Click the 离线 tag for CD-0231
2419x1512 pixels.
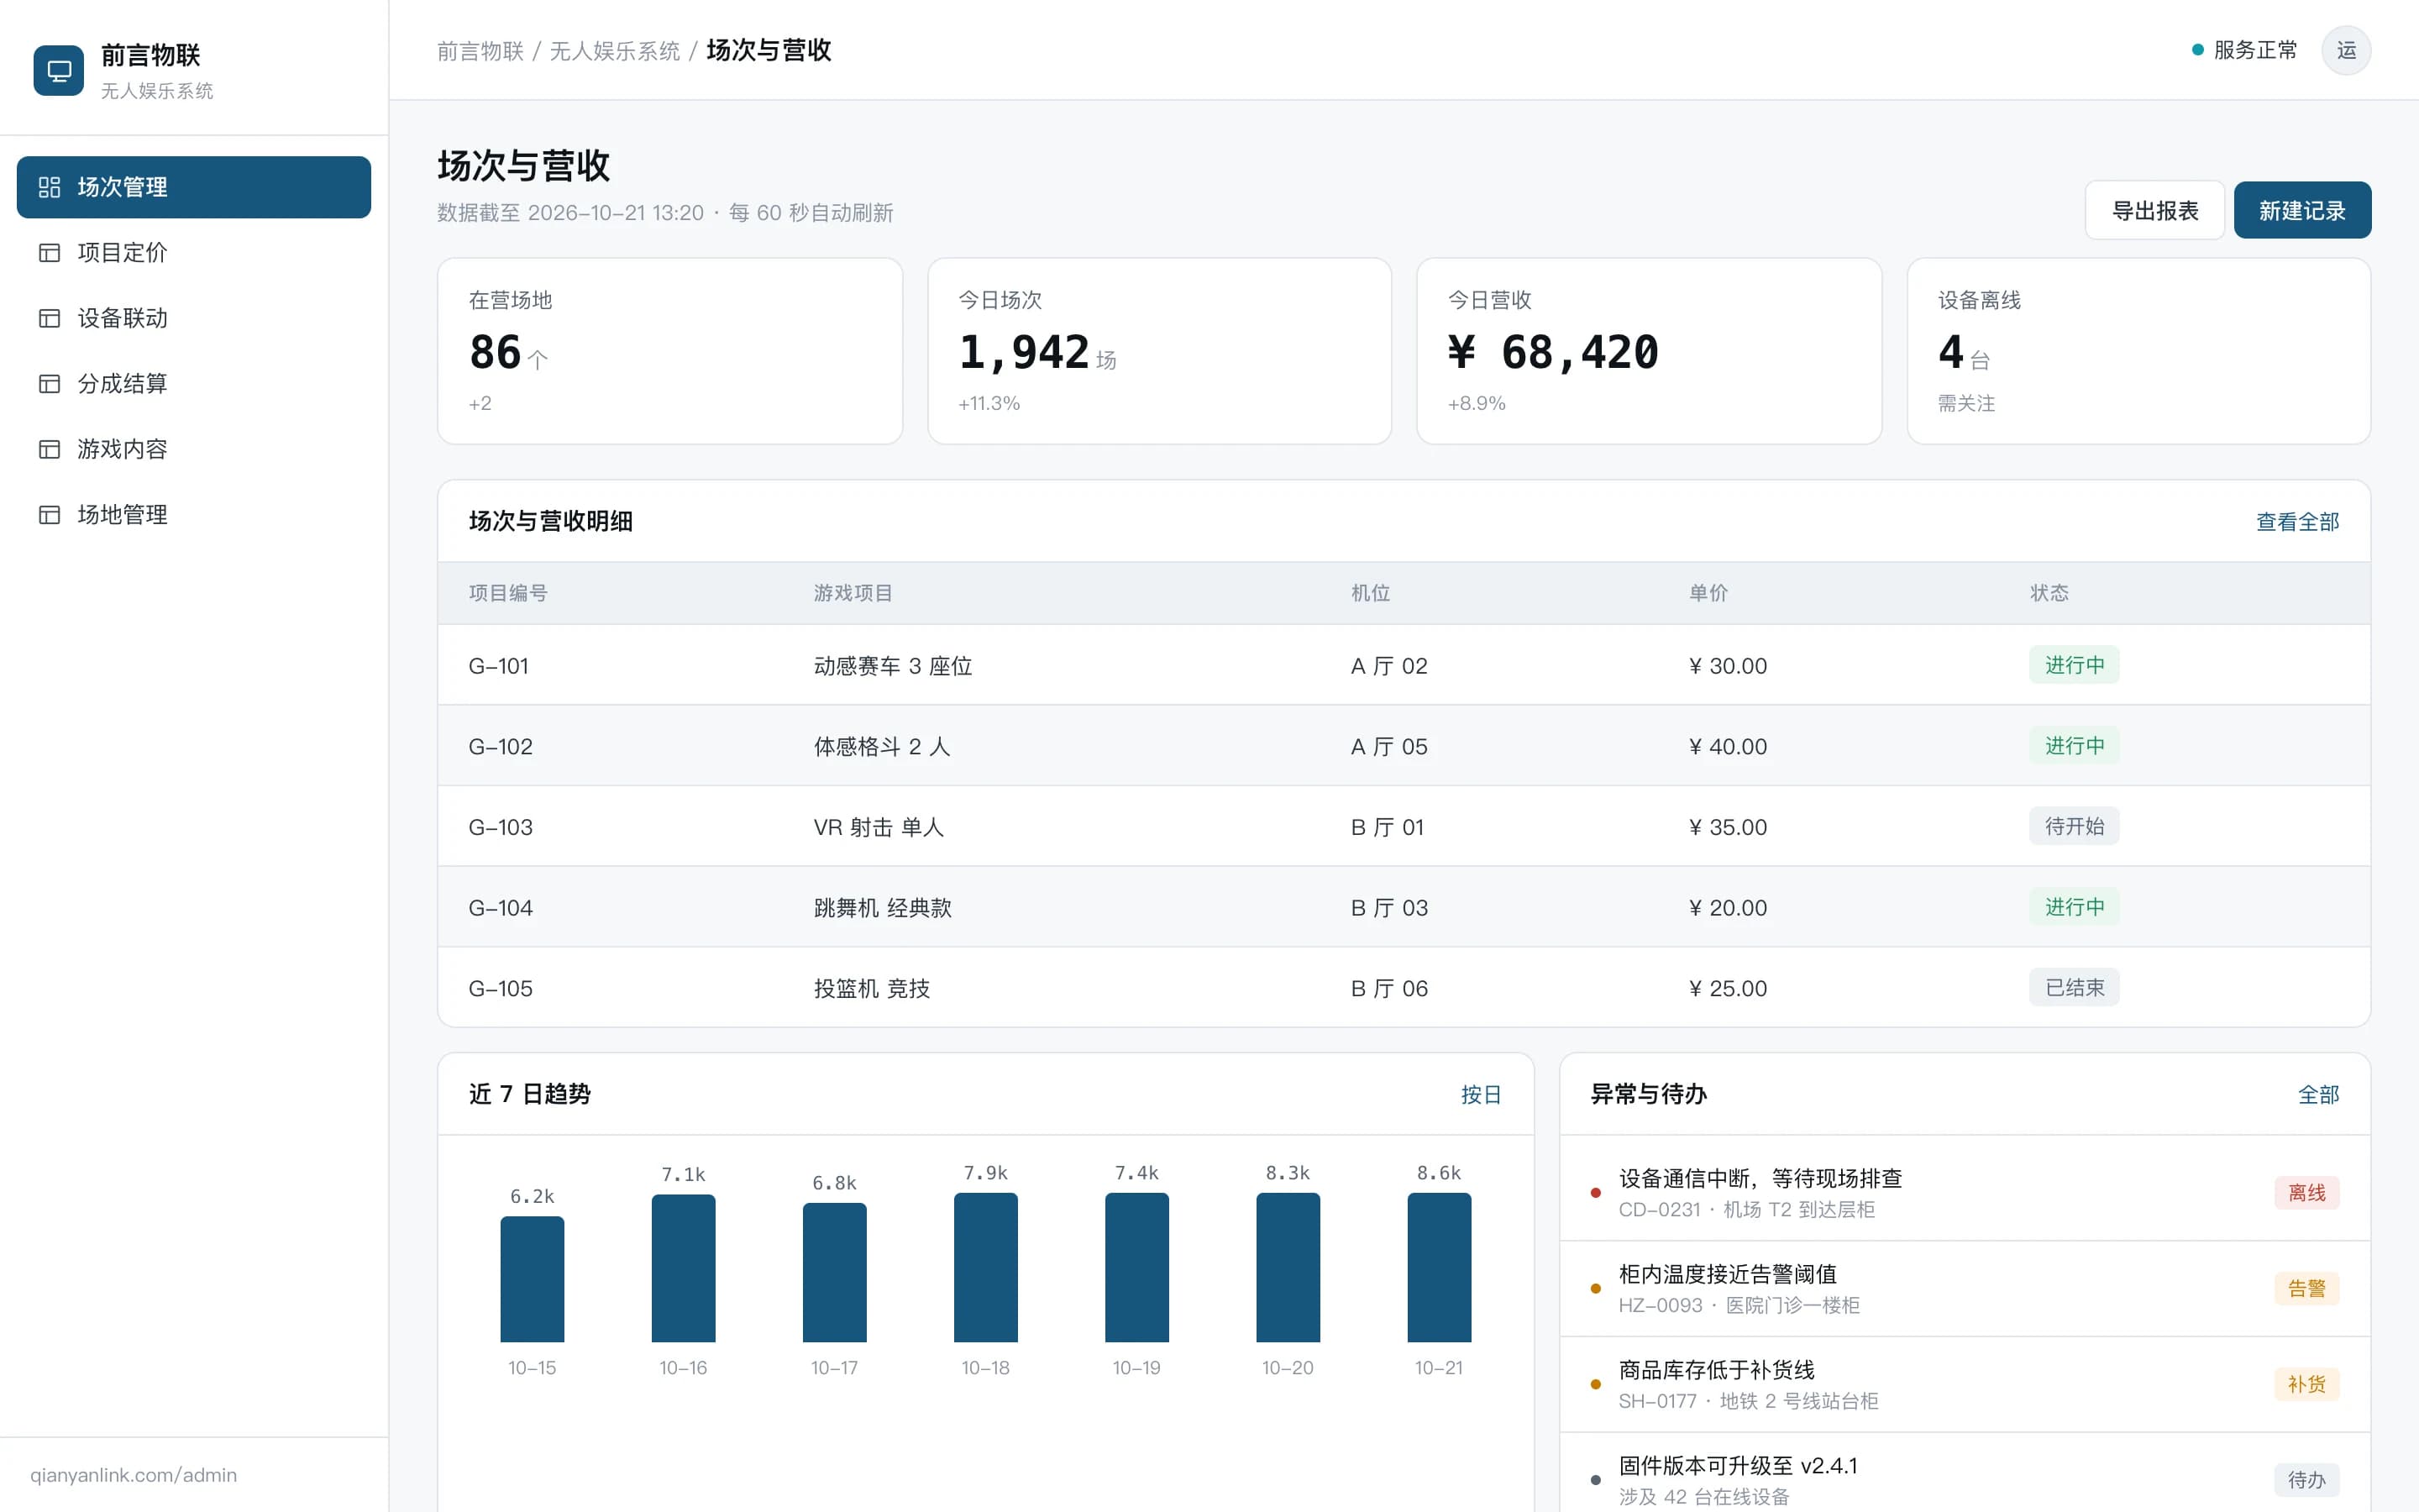point(2306,1193)
